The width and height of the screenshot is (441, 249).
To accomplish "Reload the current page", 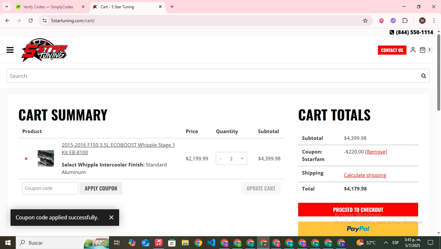I will point(31,21).
